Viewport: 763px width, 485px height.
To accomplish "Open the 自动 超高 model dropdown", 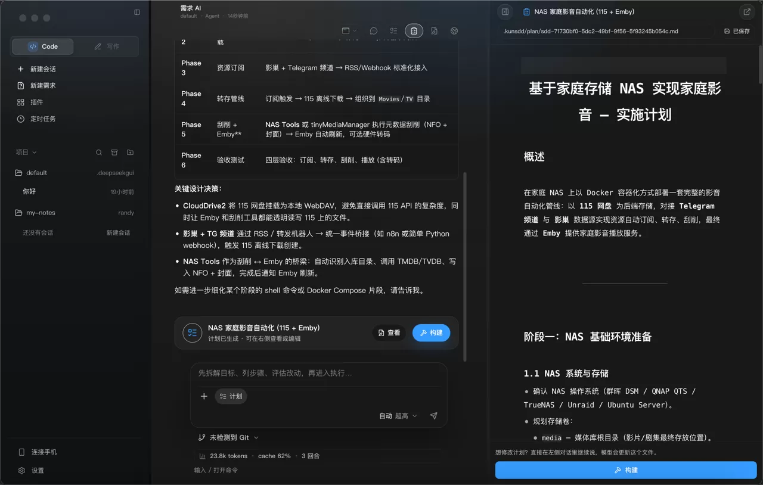I will tap(398, 416).
